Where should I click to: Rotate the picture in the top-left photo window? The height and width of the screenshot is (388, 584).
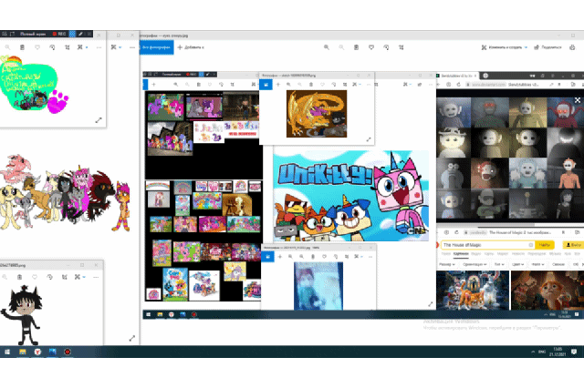54,46
